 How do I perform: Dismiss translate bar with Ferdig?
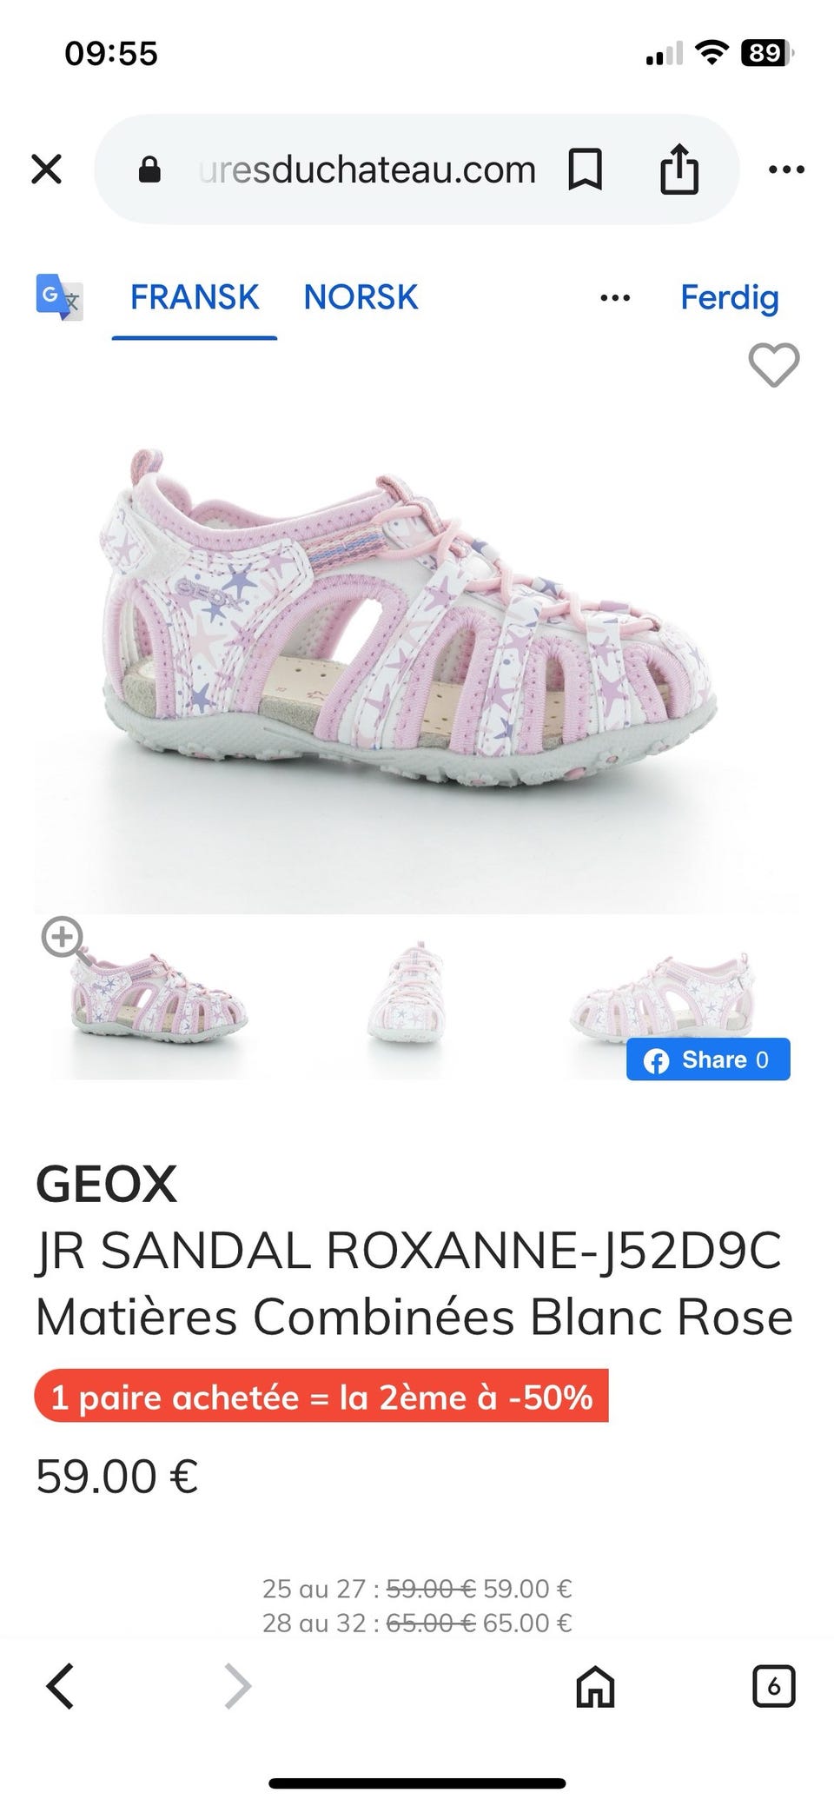[x=729, y=297]
